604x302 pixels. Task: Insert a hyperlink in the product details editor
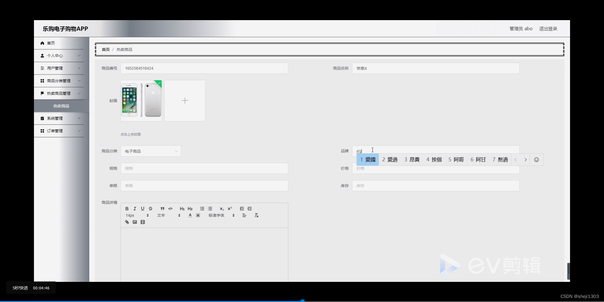(x=127, y=222)
